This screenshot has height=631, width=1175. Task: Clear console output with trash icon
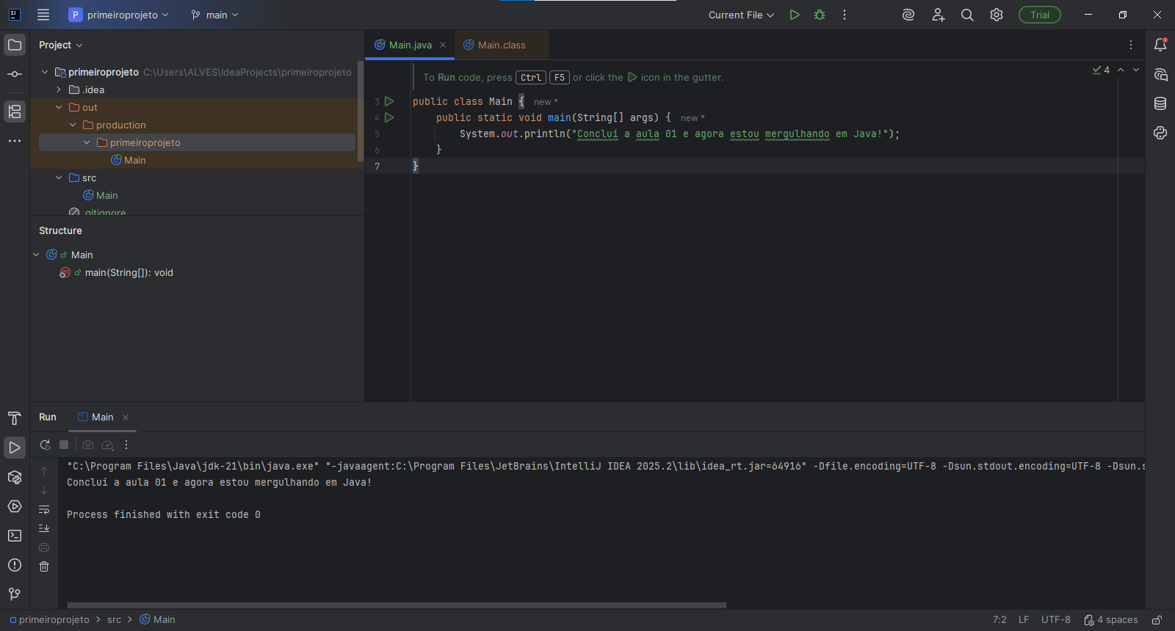click(44, 566)
